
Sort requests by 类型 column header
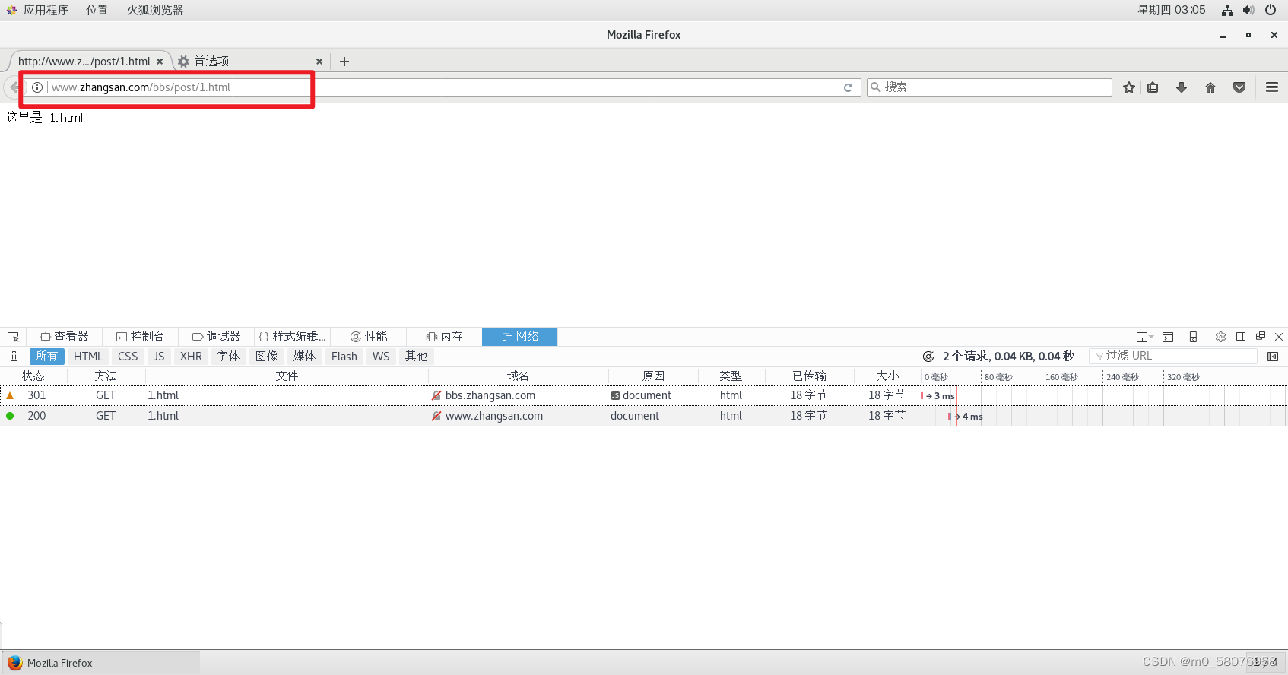click(731, 376)
